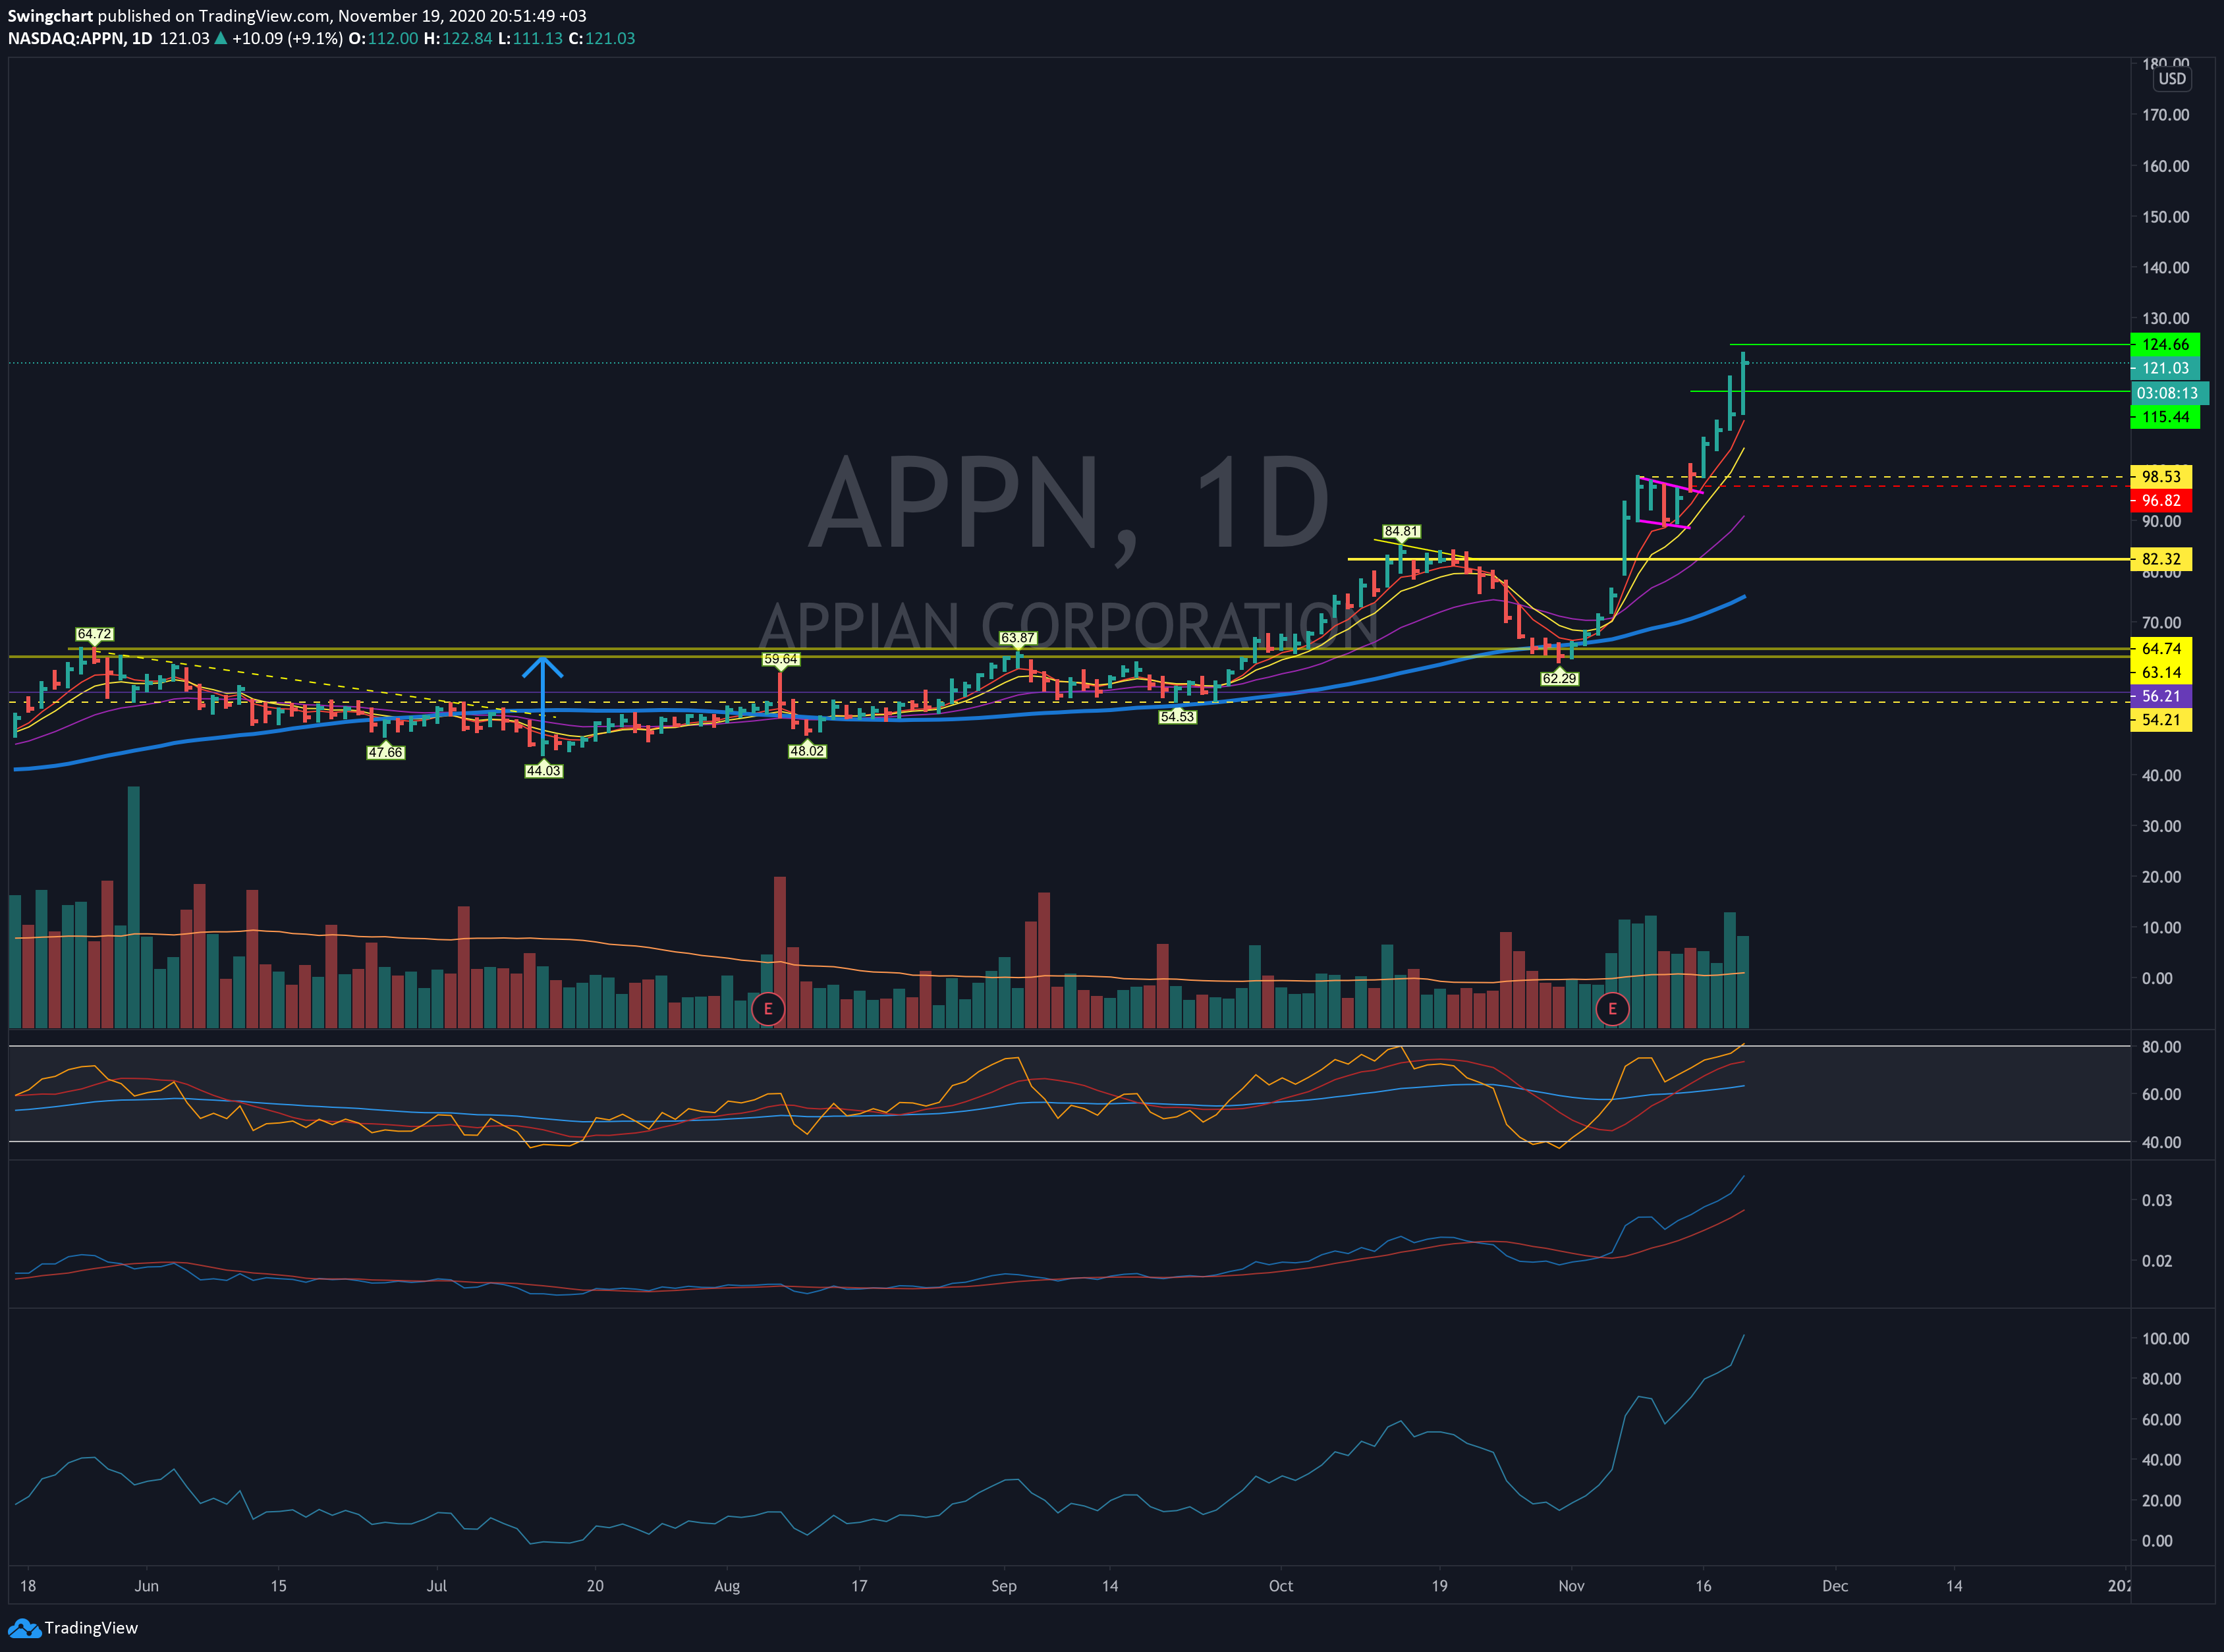
Task: Click the Oct date on time axis
Action: 1281,1586
